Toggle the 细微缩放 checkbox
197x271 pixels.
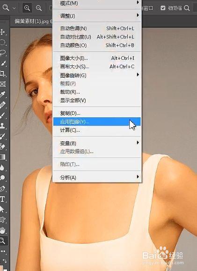163,8
